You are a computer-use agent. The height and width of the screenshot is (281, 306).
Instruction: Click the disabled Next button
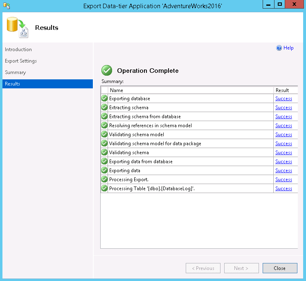click(241, 268)
